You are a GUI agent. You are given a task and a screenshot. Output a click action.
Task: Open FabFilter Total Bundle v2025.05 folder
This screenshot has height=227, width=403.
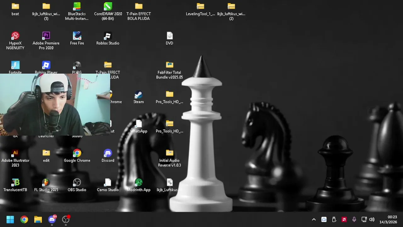click(x=169, y=70)
